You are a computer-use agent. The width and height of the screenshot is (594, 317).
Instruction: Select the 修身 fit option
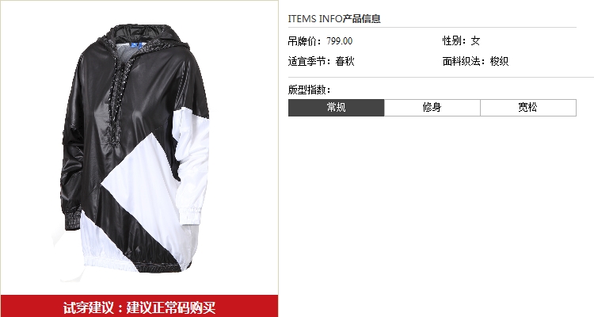tap(432, 108)
